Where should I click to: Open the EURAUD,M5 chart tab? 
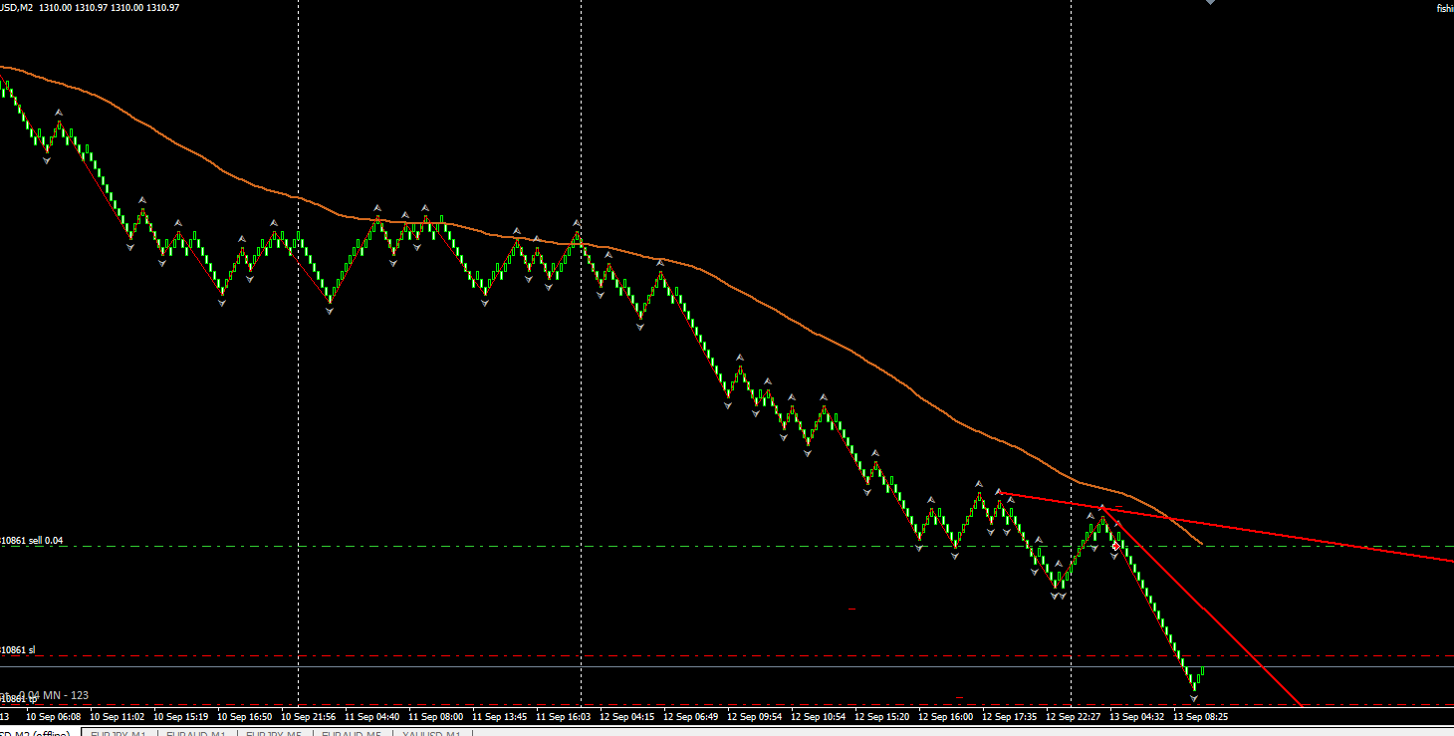[x=352, y=734]
